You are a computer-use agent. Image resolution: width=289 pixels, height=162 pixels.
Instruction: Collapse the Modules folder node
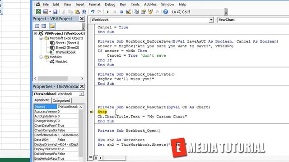point(41,57)
